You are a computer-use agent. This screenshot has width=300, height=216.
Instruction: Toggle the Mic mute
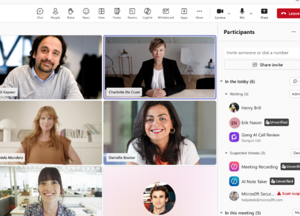[x=242, y=13]
